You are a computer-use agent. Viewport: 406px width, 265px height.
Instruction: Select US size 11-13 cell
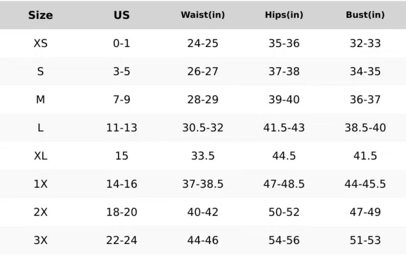121,128
